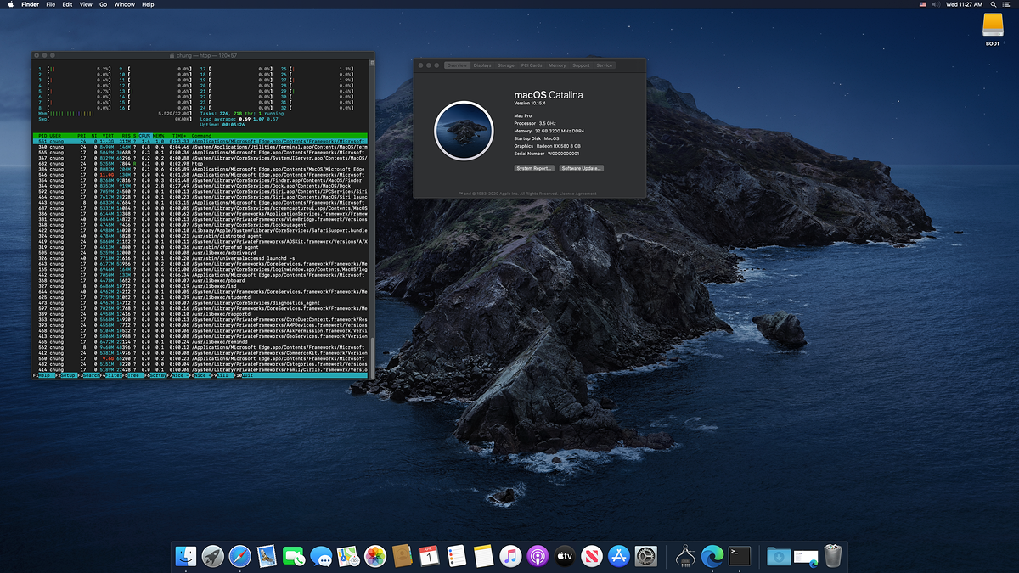Screen dimensions: 1019x573
Task: Select the htop process row PID 682
Action: click(200, 163)
